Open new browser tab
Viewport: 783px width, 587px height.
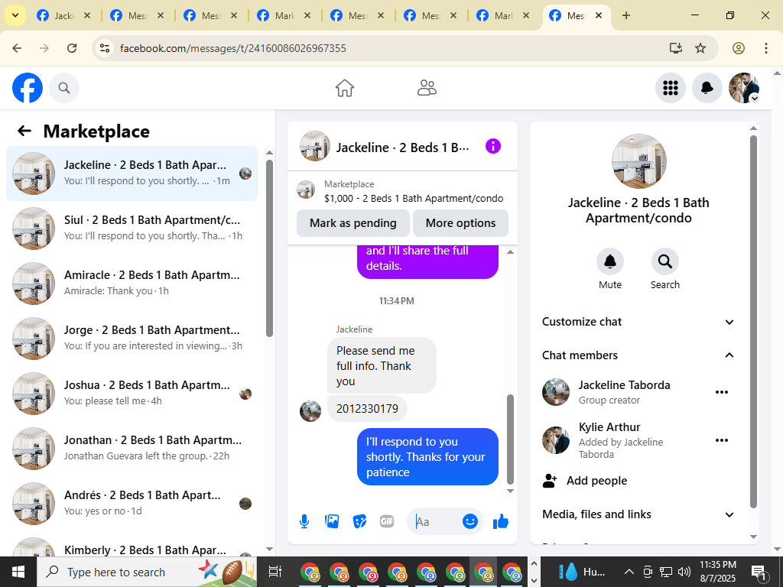point(626,15)
